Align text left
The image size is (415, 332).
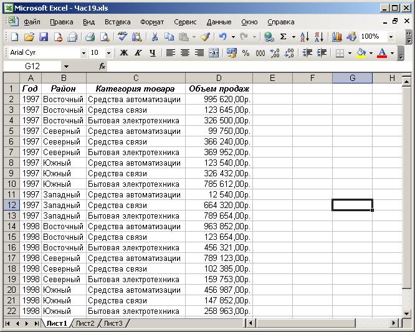(170, 53)
